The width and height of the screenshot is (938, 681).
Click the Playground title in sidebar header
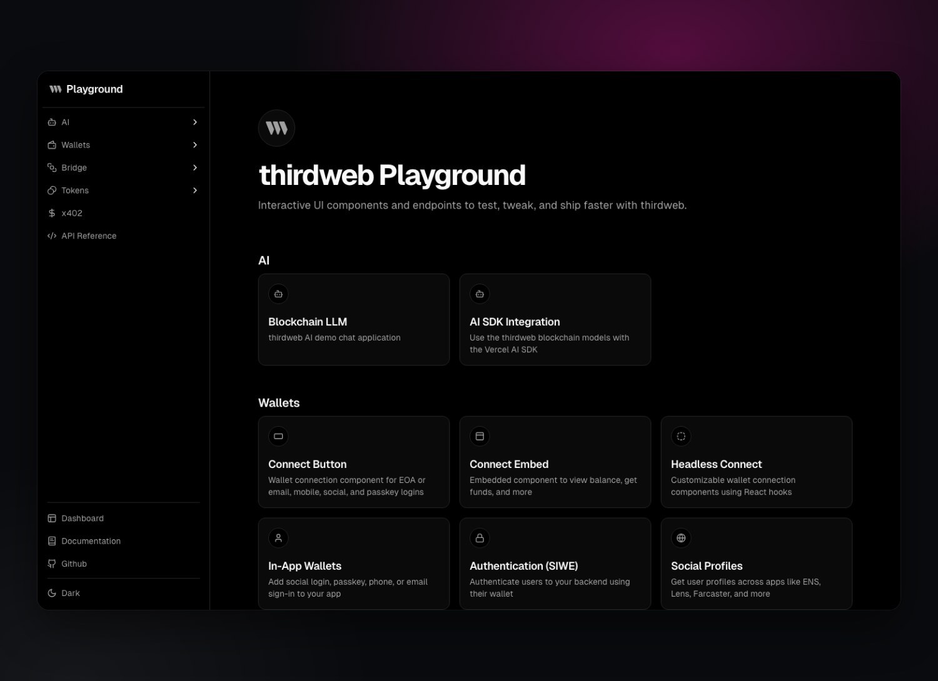(x=94, y=89)
